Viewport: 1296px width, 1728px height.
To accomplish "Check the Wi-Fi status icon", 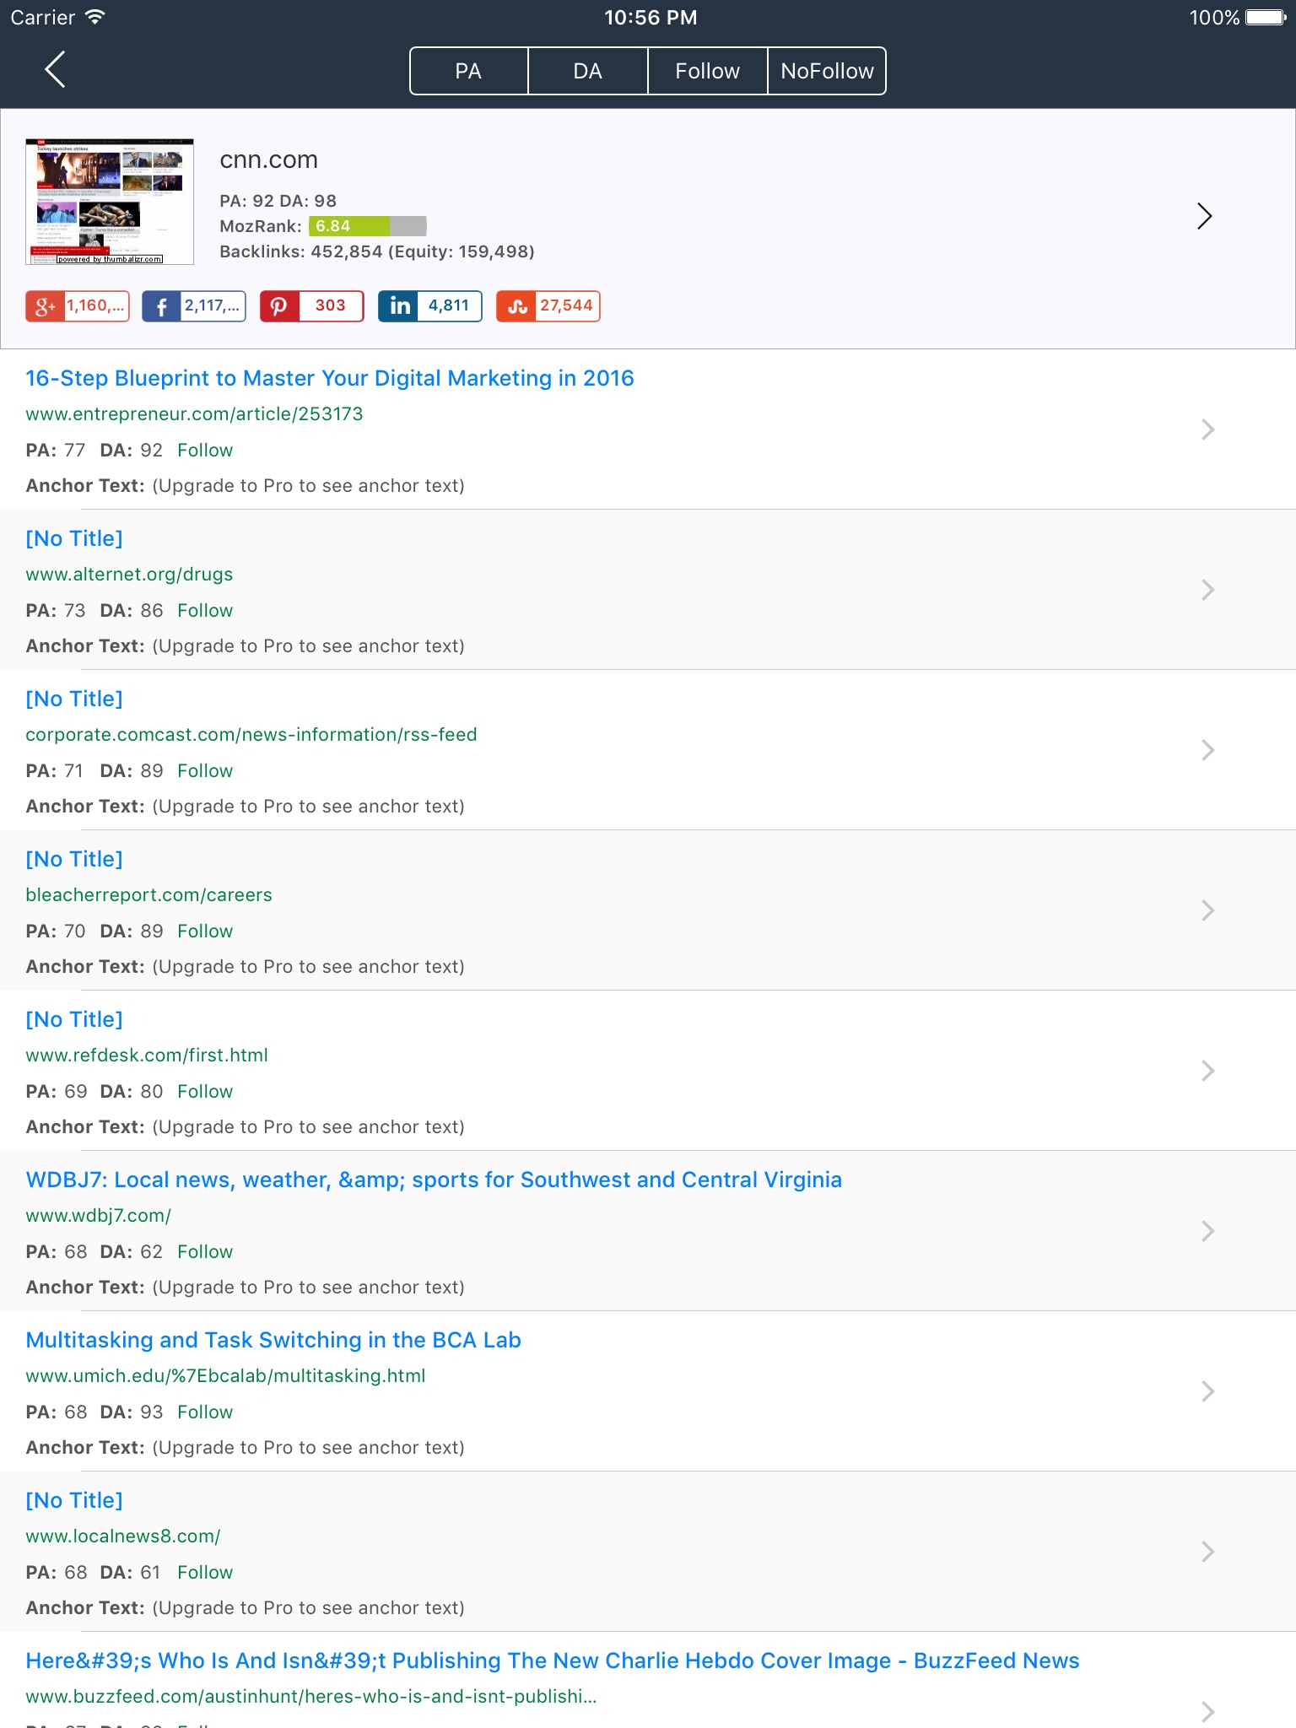I will 95,17.
